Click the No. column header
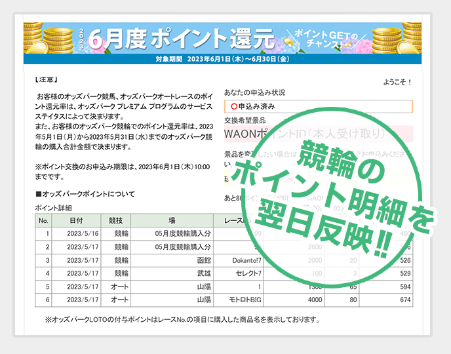Image resolution: width=451 pixels, height=354 pixels. click(43, 220)
